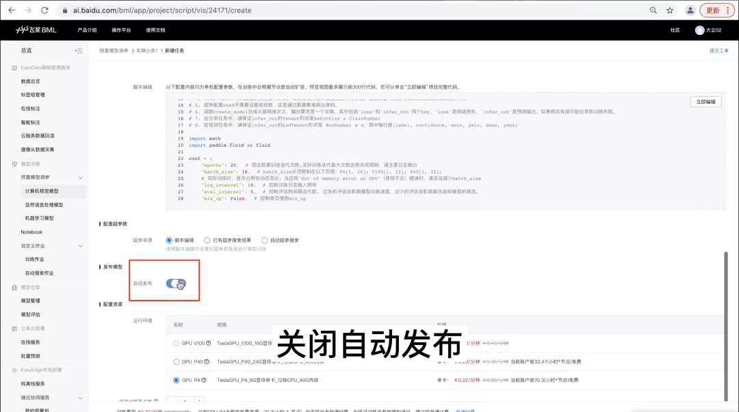The height and width of the screenshot is (412, 739).
Task: Collapse the 自定义作业 sidebar group
Action: click(x=80, y=246)
